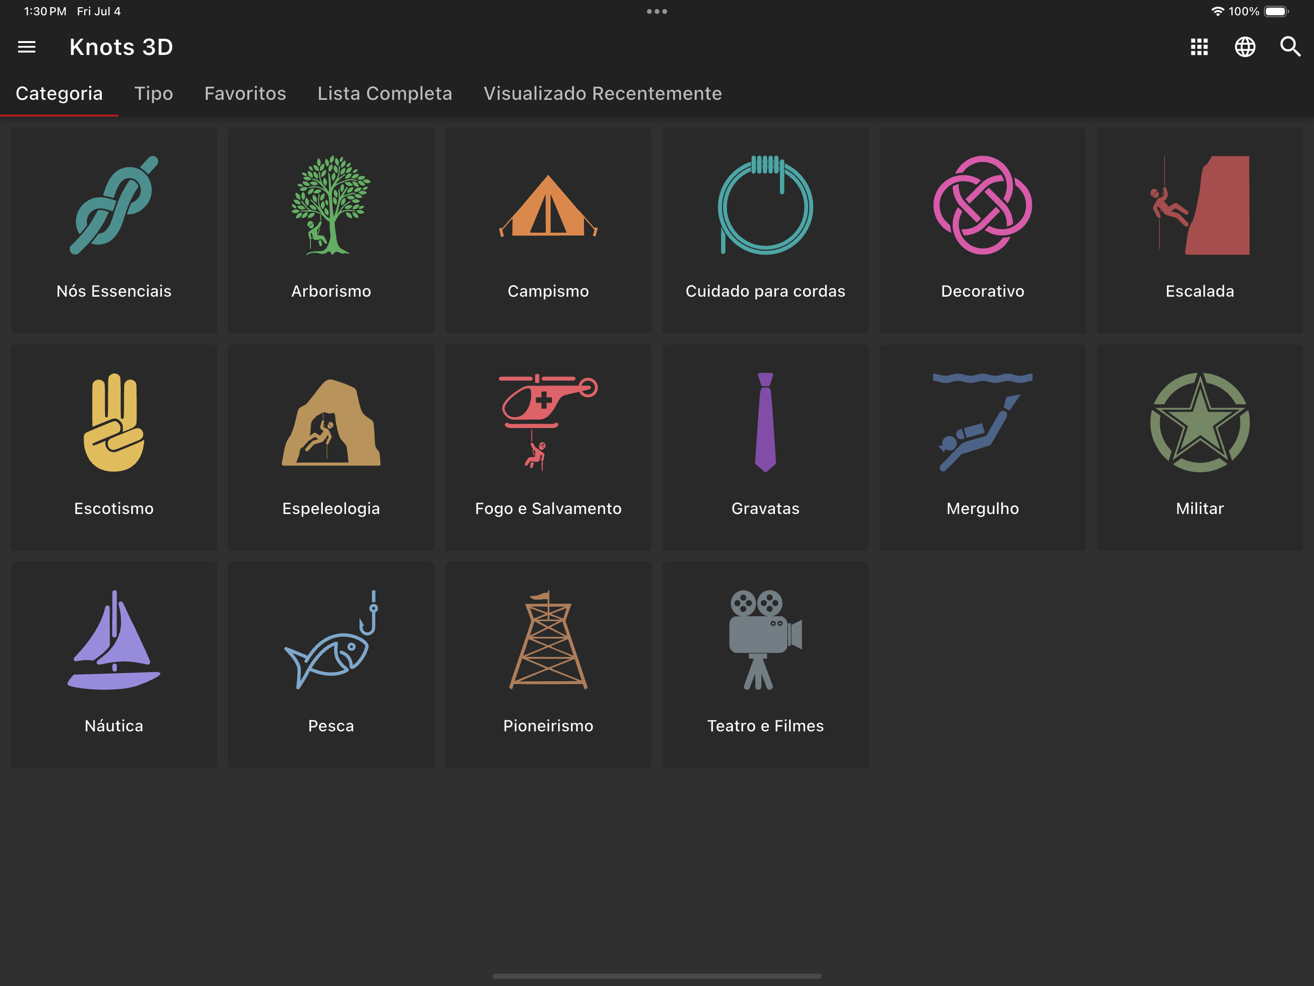Tap the three-dot multitasking control at top
1314x986 pixels.
tap(657, 11)
